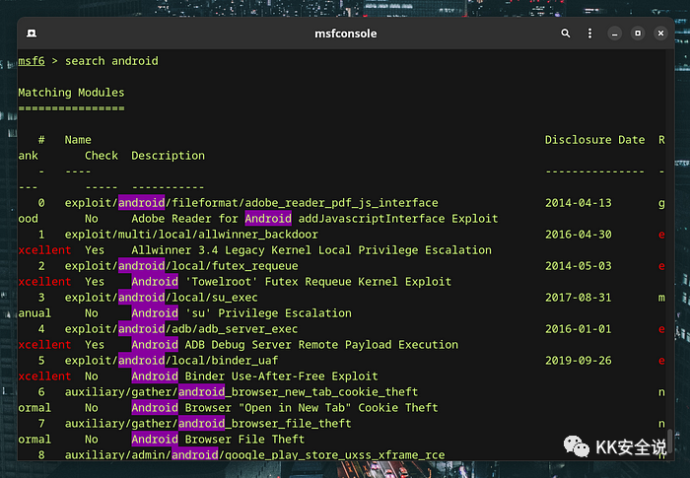The image size is (690, 478).
Task: Click the 'Name' column header
Action: tap(78, 140)
